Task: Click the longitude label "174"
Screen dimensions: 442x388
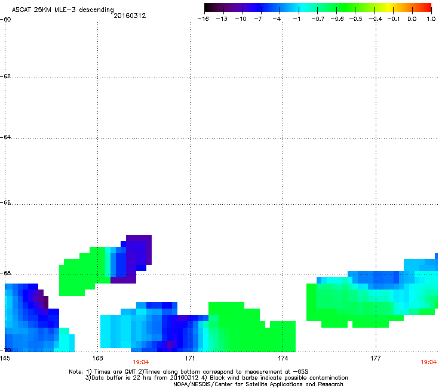Action: pyautogui.click(x=283, y=358)
